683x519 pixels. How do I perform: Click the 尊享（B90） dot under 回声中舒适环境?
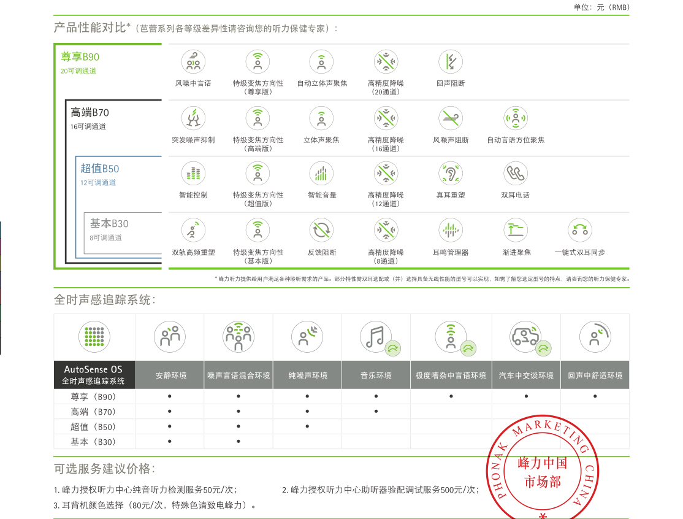(595, 396)
